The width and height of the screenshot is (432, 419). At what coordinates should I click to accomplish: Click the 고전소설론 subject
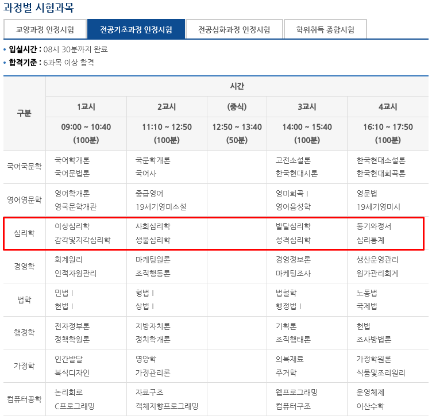(293, 160)
